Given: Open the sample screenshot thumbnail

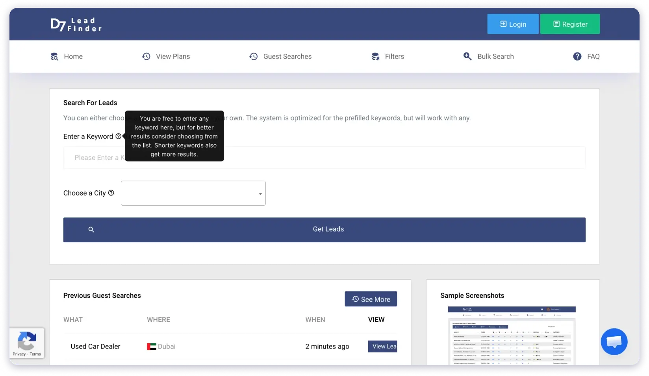Looking at the screenshot, I should tap(512, 335).
